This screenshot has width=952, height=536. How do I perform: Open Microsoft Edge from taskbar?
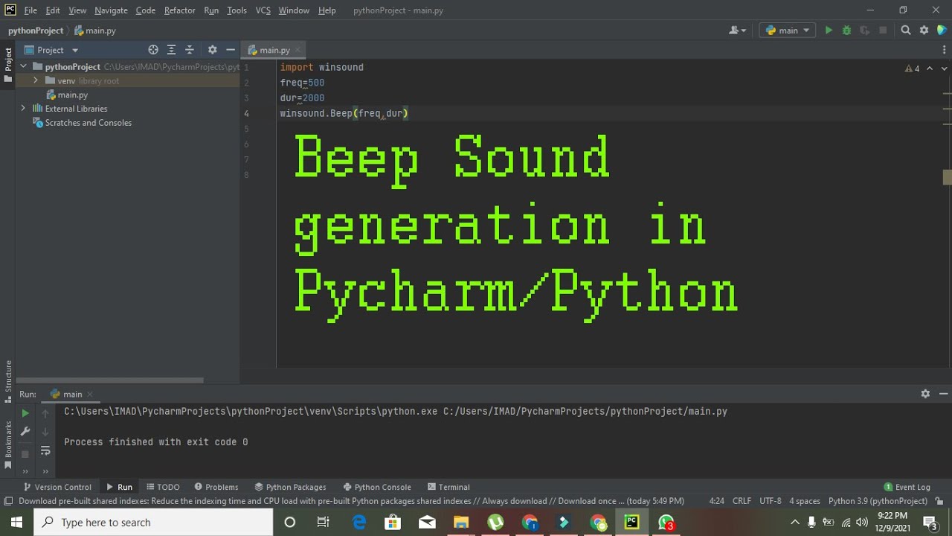pos(359,523)
